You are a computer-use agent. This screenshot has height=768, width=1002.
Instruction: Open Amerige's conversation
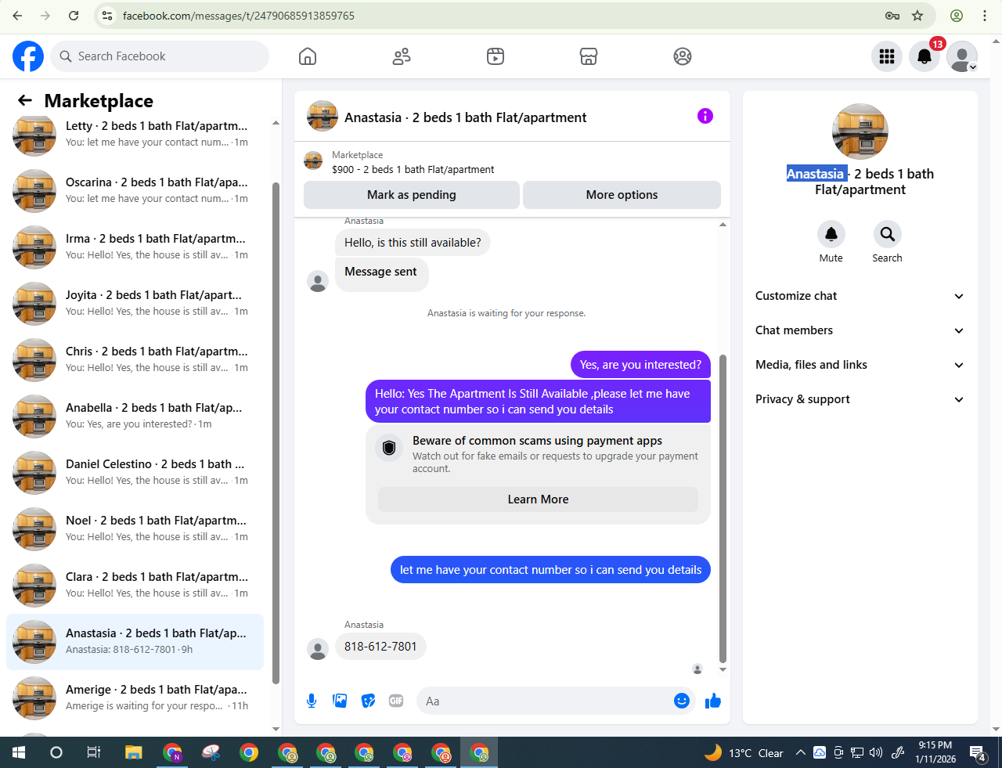[x=135, y=698]
